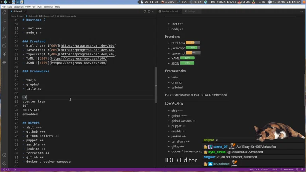Close the skills.md editor tab
The height and width of the screenshot is (172, 306).
coord(25,12)
